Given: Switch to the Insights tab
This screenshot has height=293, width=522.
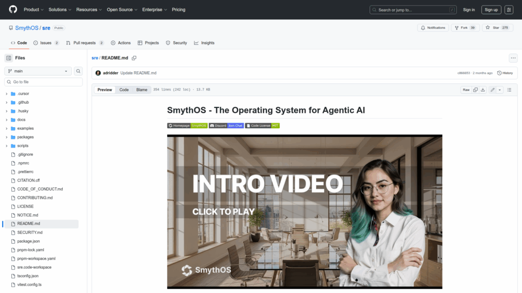Looking at the screenshot, I should click(204, 43).
